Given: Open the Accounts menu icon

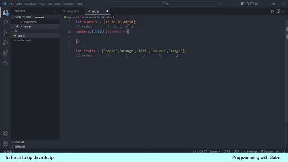Looking at the screenshot, I should [5, 134].
